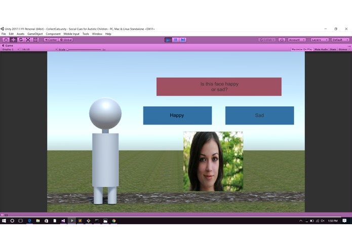Open the Collab dropdown
The image size is (352, 250).
point(267,39)
